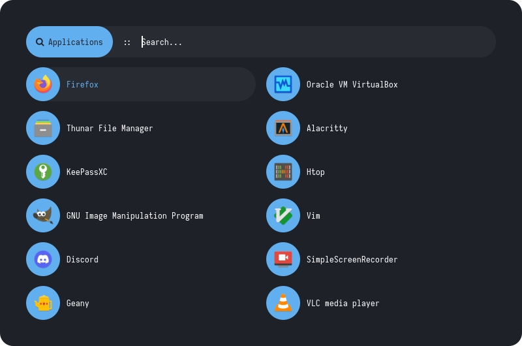Click the Applications mode button
The width and height of the screenshot is (522, 346).
coord(69,42)
